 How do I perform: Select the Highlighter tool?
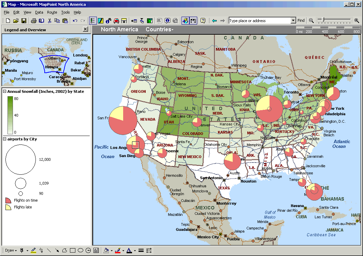pyautogui.click(x=33, y=251)
